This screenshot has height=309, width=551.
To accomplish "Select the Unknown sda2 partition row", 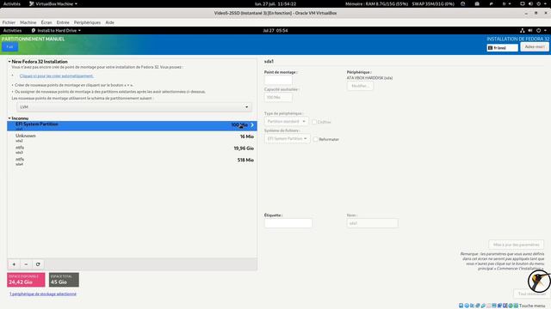I will point(132,137).
